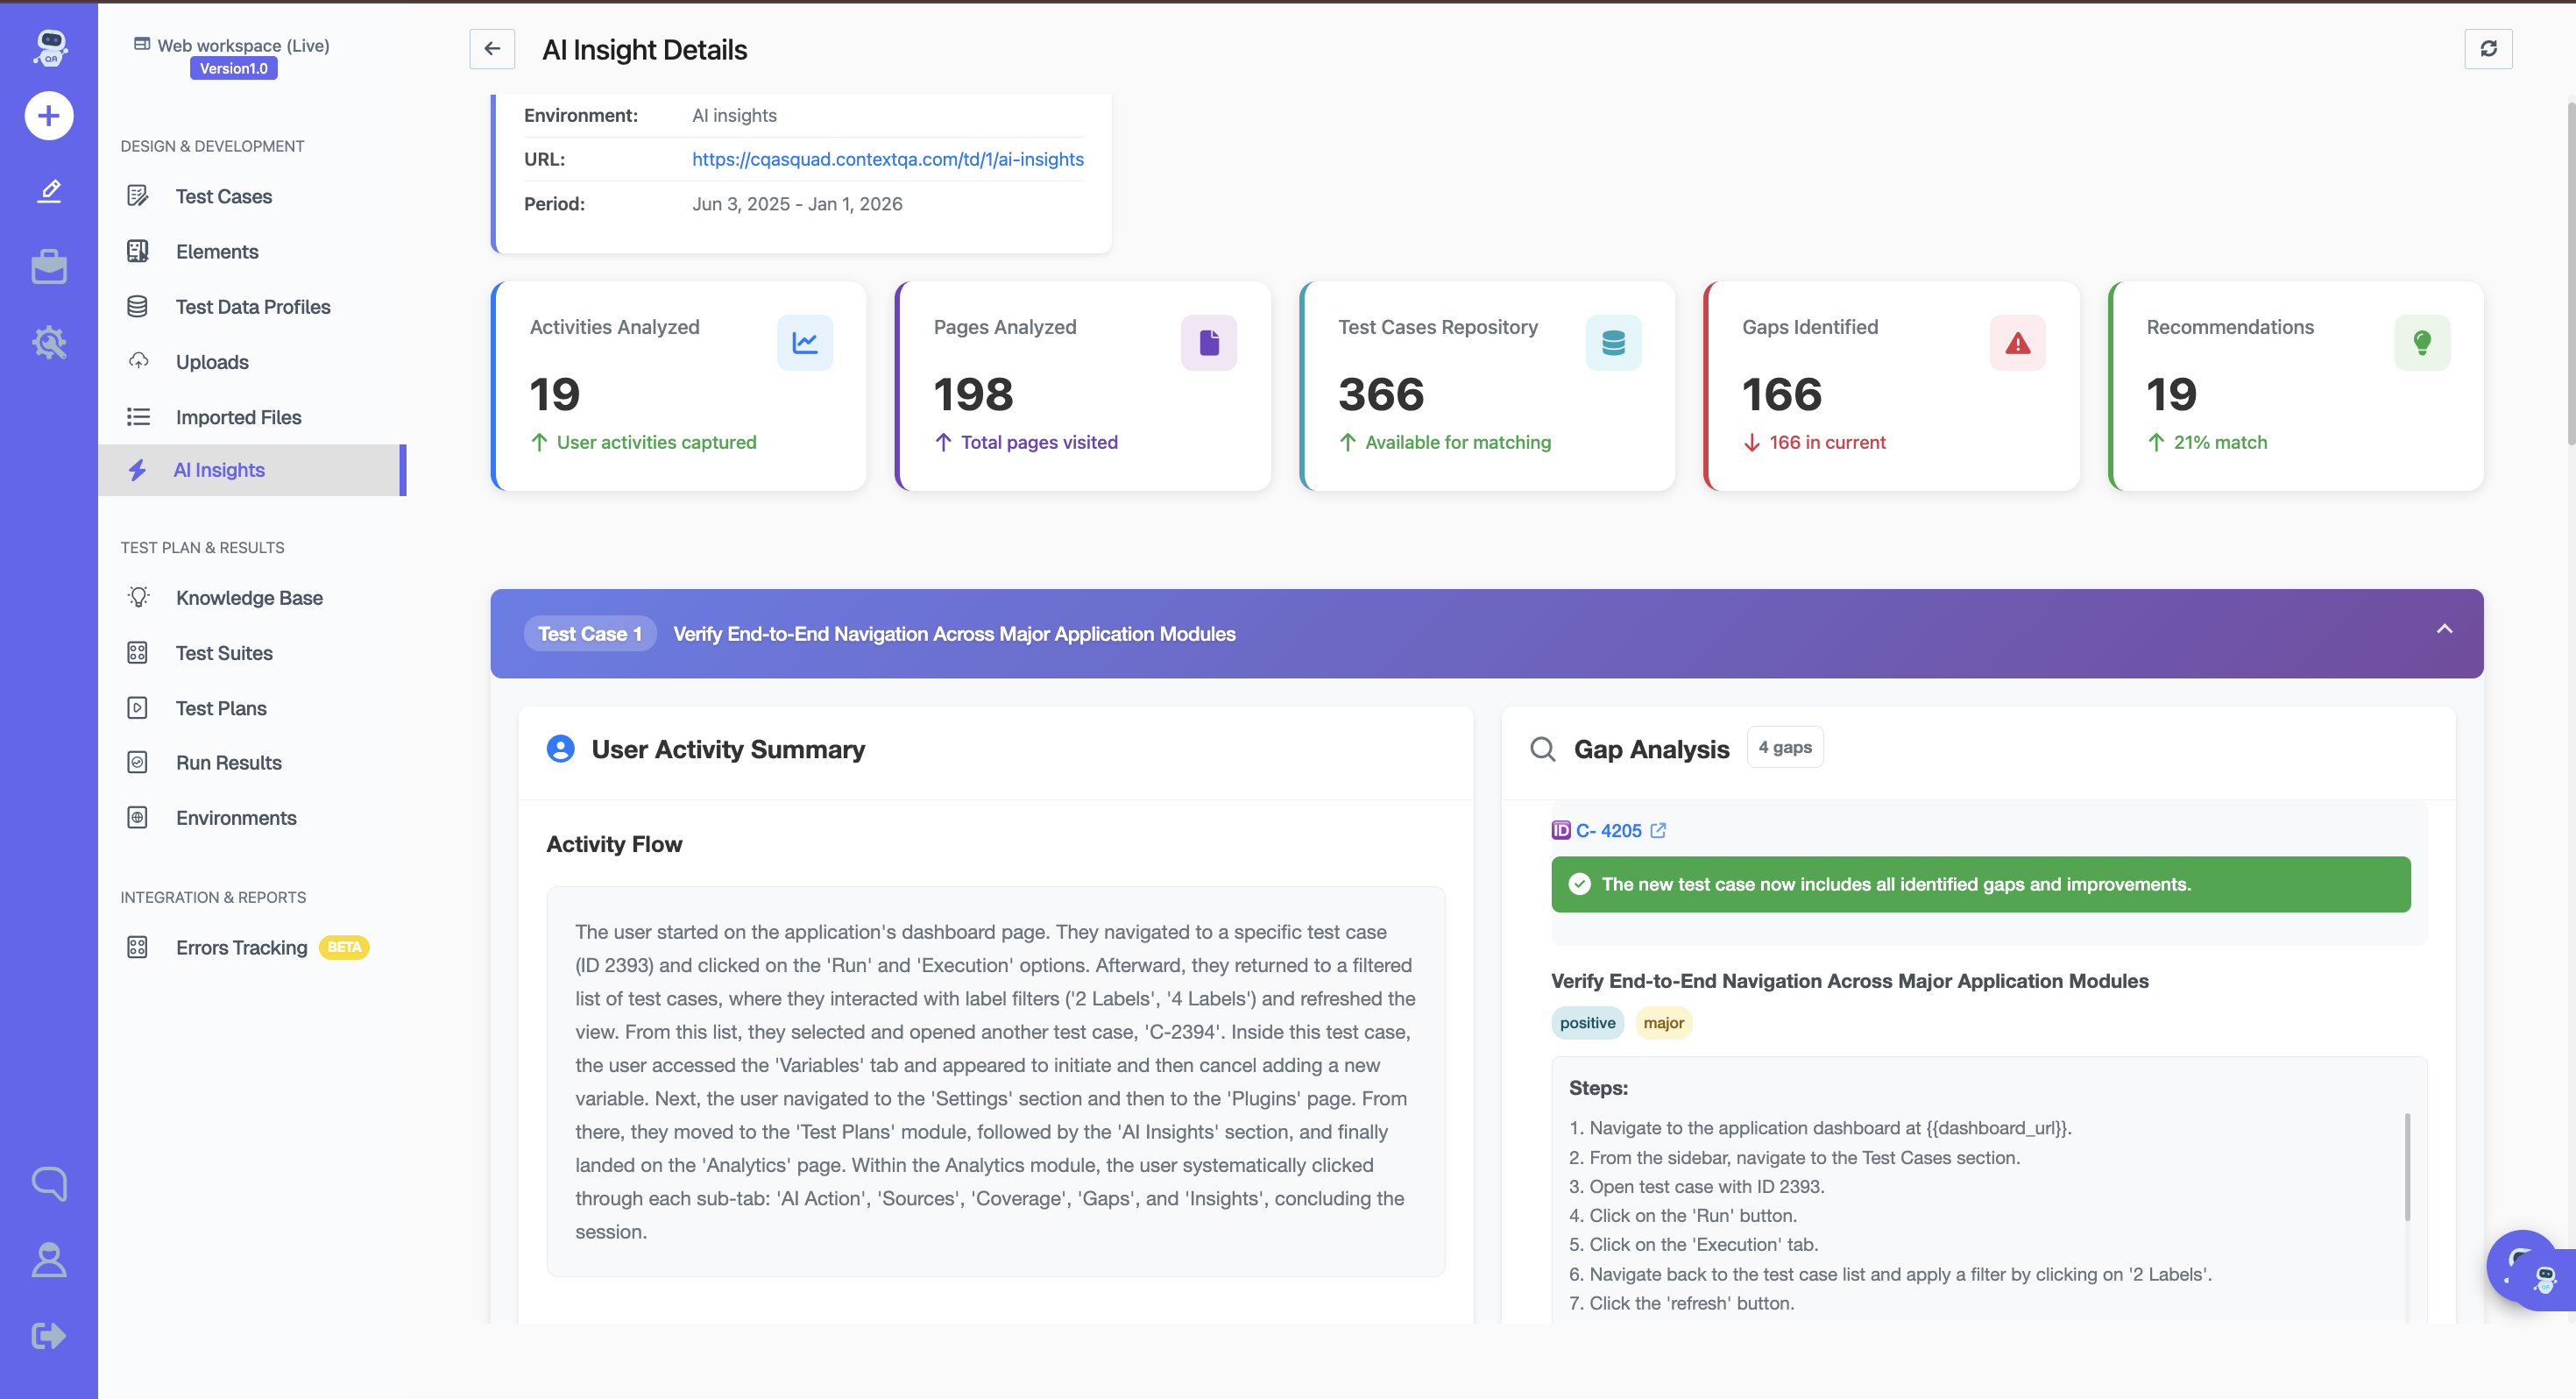Open Knowledge Base in sidebar

tap(249, 598)
